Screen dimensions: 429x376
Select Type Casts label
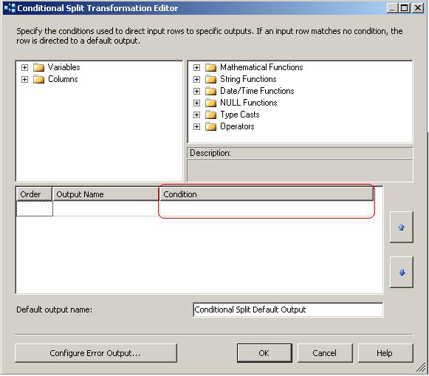[x=240, y=114]
